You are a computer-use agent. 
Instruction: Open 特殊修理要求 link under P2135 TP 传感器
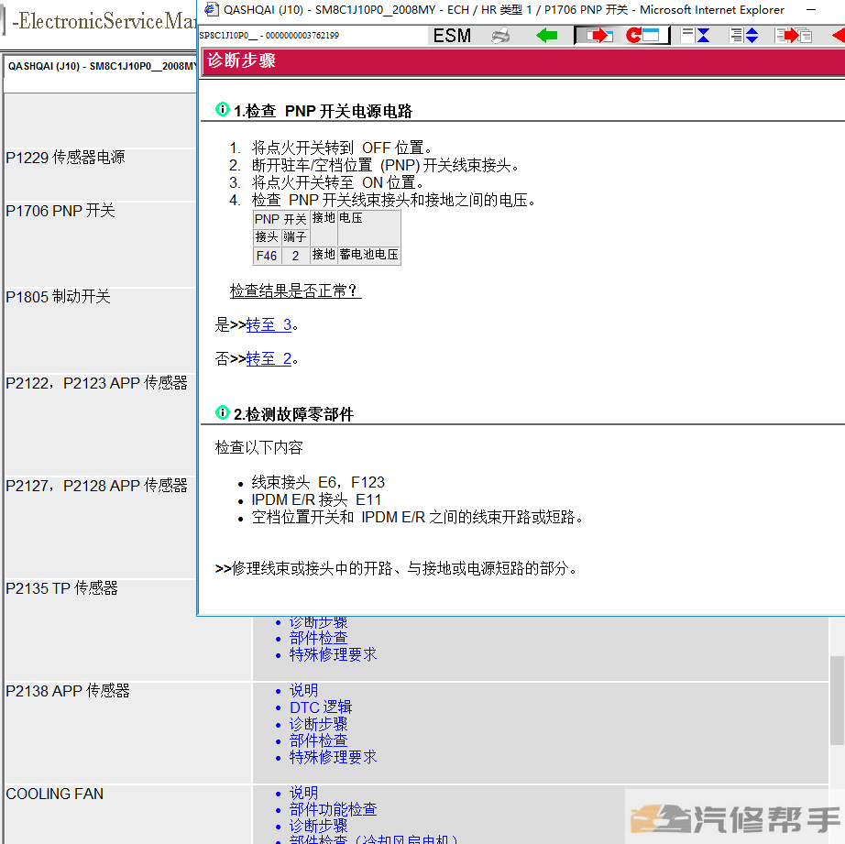click(333, 655)
